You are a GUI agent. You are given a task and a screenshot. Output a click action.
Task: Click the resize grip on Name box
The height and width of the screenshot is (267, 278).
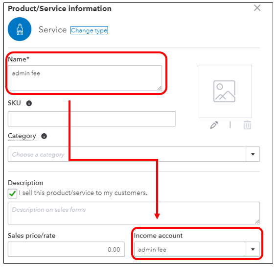click(159, 88)
